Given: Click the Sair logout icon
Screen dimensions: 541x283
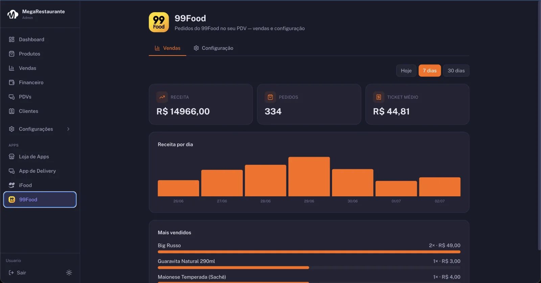Looking at the screenshot, I should pos(11,273).
